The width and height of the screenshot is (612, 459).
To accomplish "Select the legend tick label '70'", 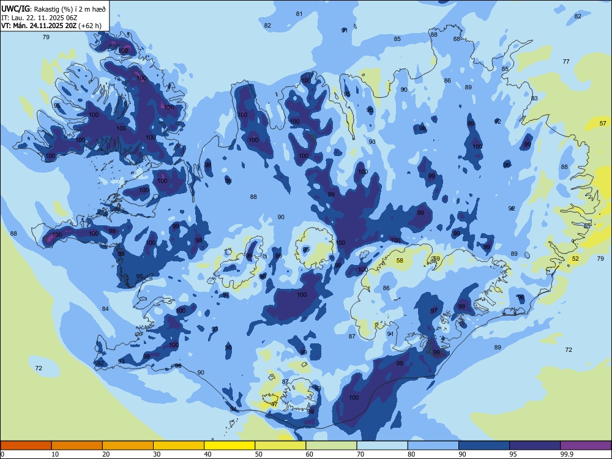I will click(x=360, y=454).
